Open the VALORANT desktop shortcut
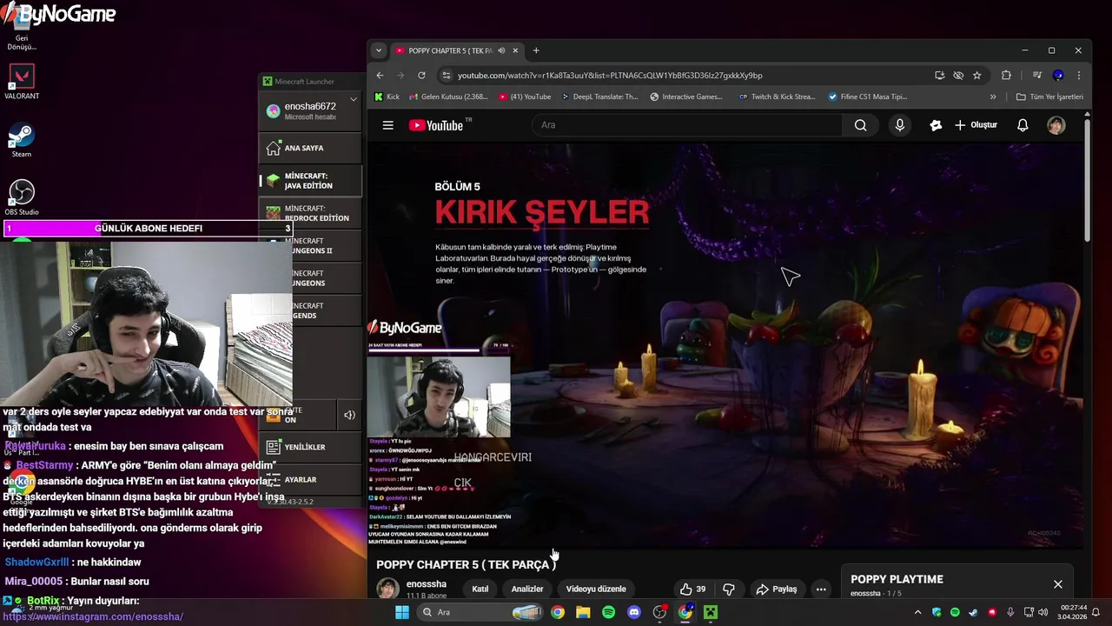This screenshot has width=1112, height=626. 22,82
